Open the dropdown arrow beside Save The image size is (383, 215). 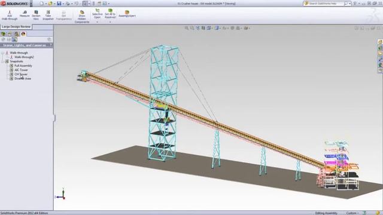coord(63,4)
